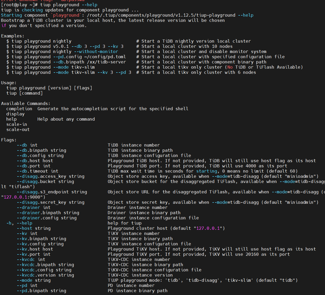The width and height of the screenshot is (325, 295).
Task: Click the '--db.config string' flag
Action: pyautogui.click(x=40, y=155)
